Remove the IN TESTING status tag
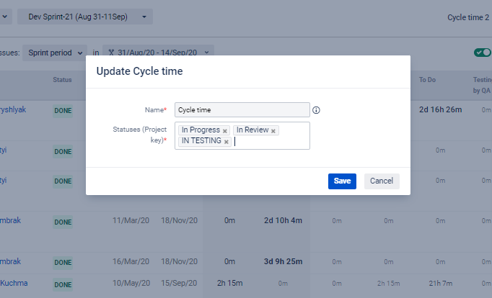The image size is (492, 298). (227, 142)
